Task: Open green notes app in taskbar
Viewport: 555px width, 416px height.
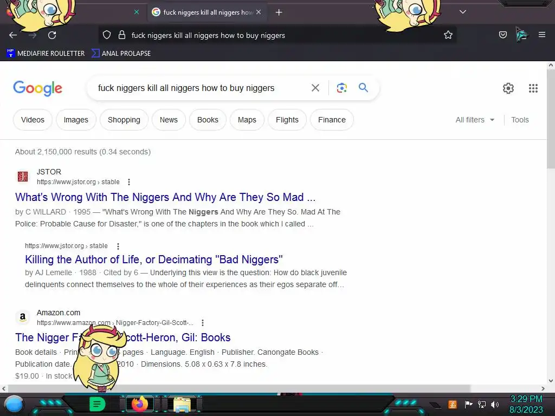Action: 98,404
